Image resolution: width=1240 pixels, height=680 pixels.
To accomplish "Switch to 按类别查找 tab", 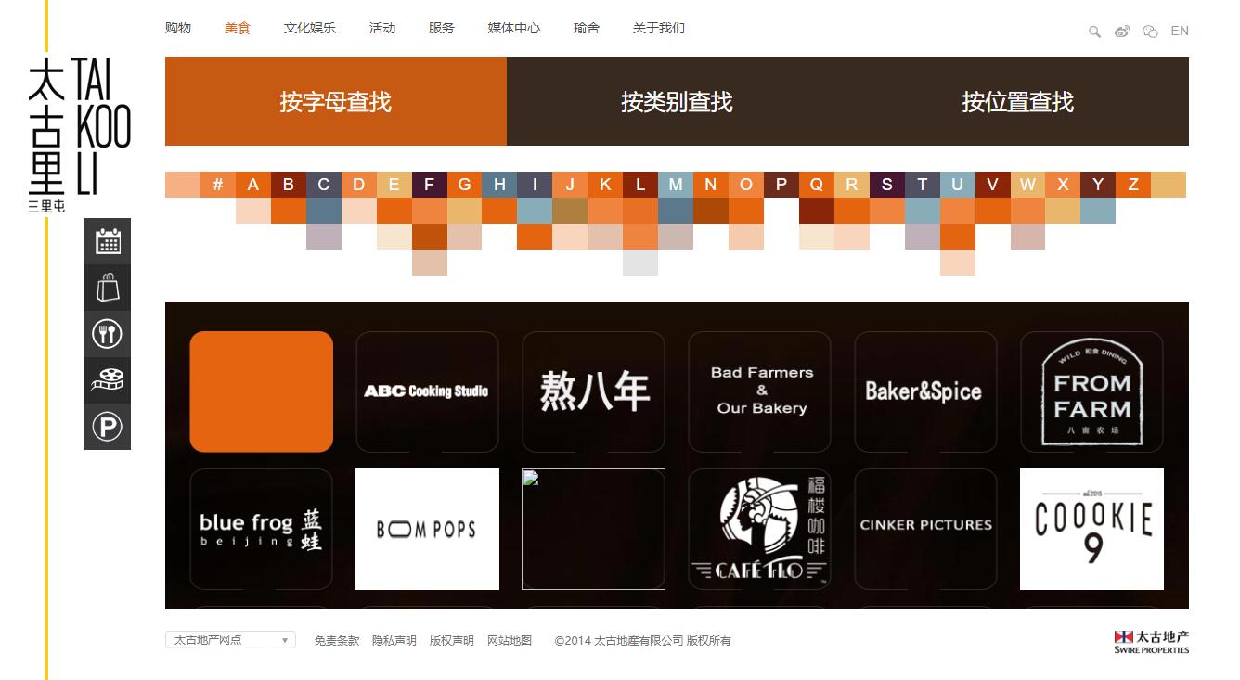I will click(x=677, y=101).
